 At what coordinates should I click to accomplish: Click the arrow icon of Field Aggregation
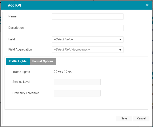pyautogui.click(x=120, y=50)
